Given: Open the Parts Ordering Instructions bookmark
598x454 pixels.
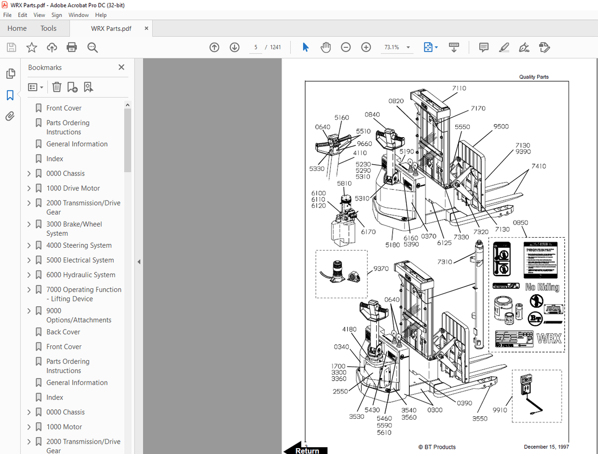Looking at the screenshot, I should (68, 128).
